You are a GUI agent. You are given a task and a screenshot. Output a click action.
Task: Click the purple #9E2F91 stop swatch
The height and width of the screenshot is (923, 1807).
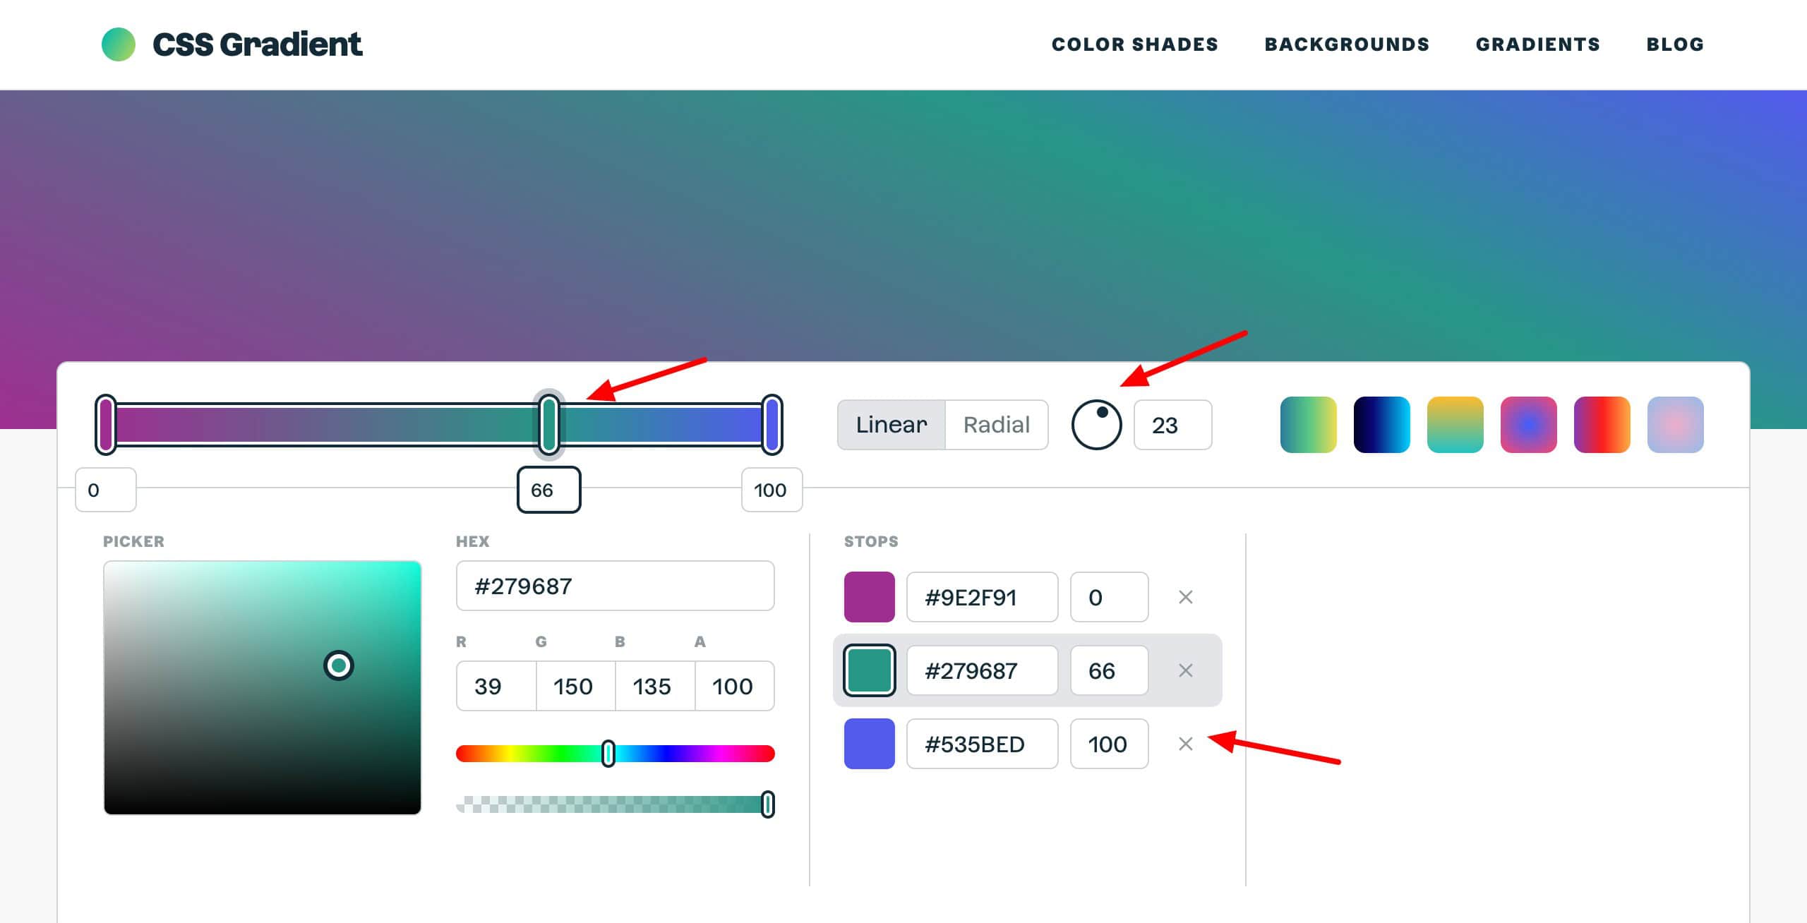coord(869,597)
